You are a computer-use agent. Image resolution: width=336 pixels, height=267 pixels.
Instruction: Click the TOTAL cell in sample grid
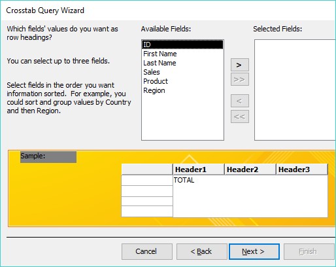184,180
